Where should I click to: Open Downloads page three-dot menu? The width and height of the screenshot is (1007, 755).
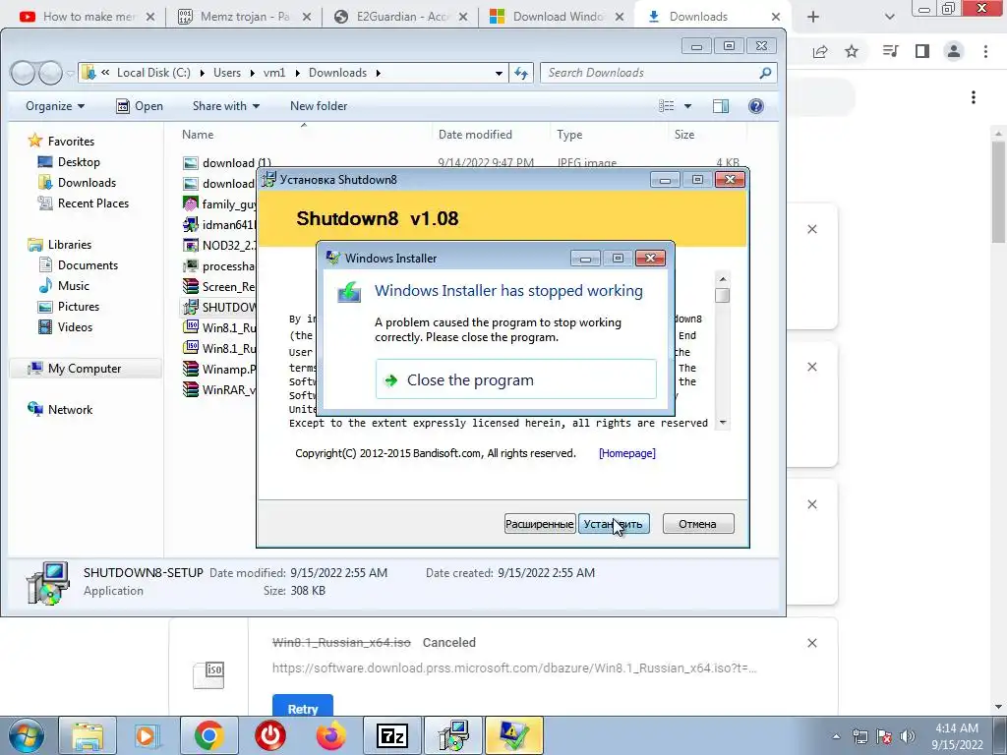click(974, 97)
